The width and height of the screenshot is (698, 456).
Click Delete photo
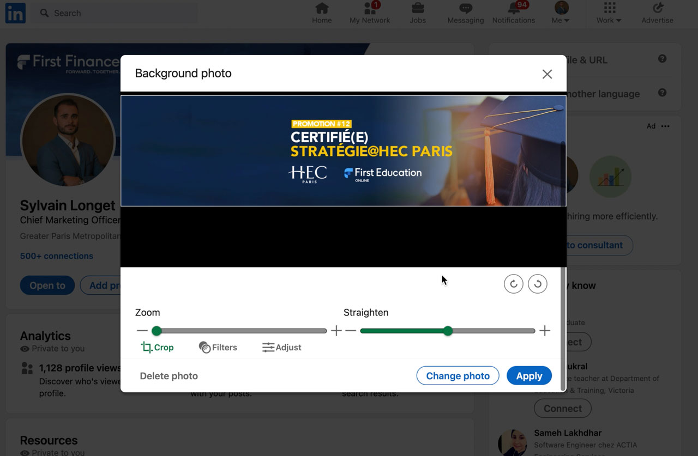(x=169, y=376)
